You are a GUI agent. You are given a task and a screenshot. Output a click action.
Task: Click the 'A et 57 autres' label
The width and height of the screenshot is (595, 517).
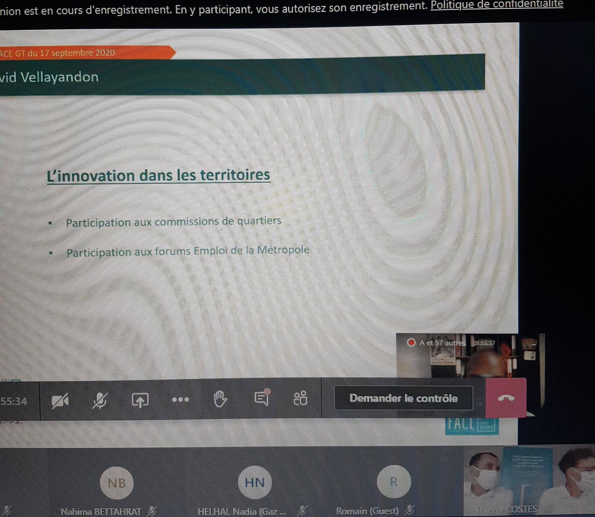click(x=442, y=343)
